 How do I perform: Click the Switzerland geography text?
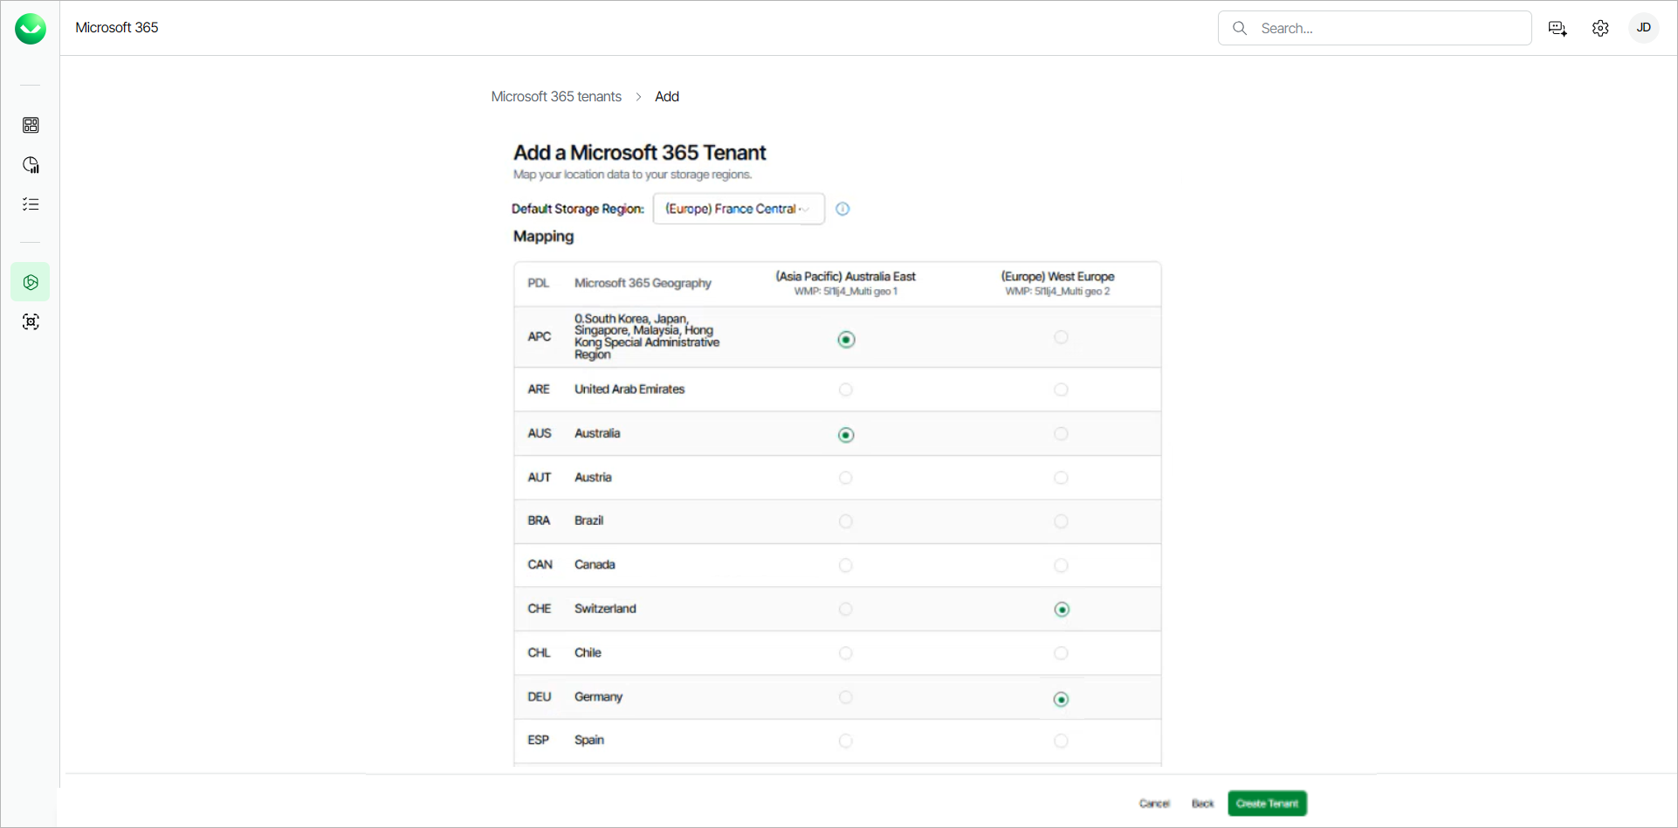605,609
